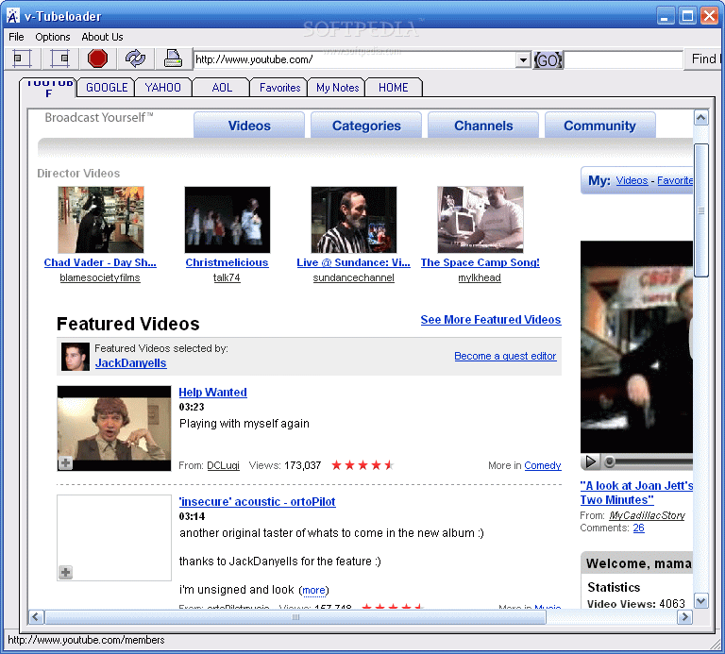Click plus icon on 'insecure' acoustic thumbnail

coord(66,572)
